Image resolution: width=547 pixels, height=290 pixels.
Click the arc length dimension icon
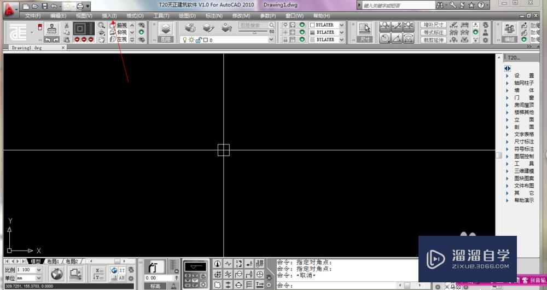409,38
